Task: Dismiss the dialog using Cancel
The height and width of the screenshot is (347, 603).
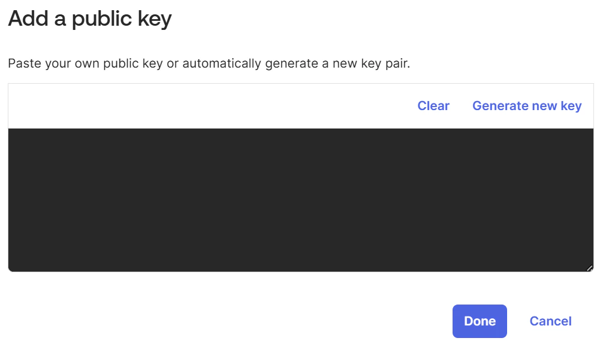Action: click(550, 321)
